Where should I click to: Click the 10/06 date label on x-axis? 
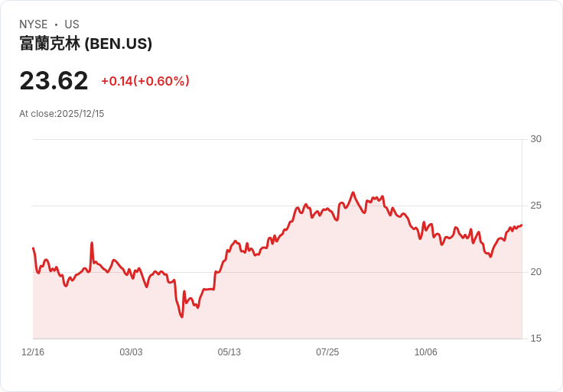(x=426, y=352)
